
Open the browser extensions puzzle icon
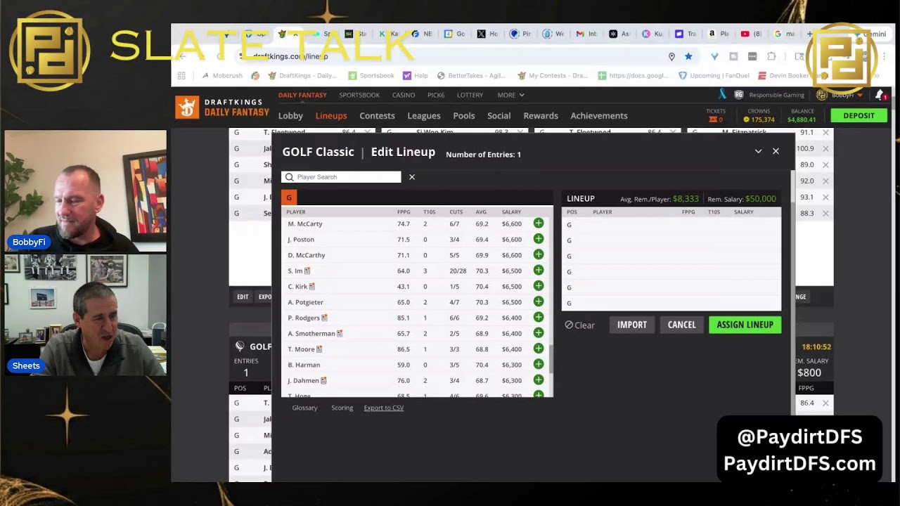pyautogui.click(x=771, y=56)
